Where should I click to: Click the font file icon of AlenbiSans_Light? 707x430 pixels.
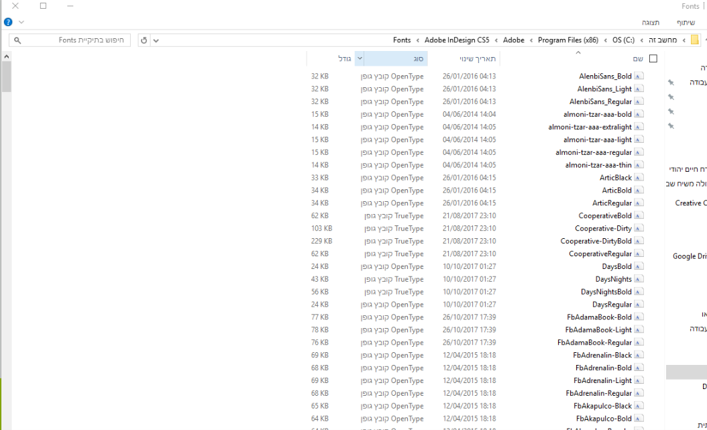coord(639,89)
